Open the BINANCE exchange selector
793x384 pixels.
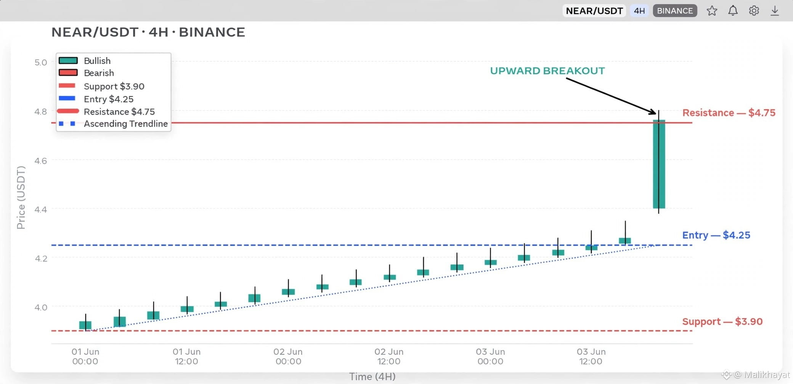[x=675, y=11]
